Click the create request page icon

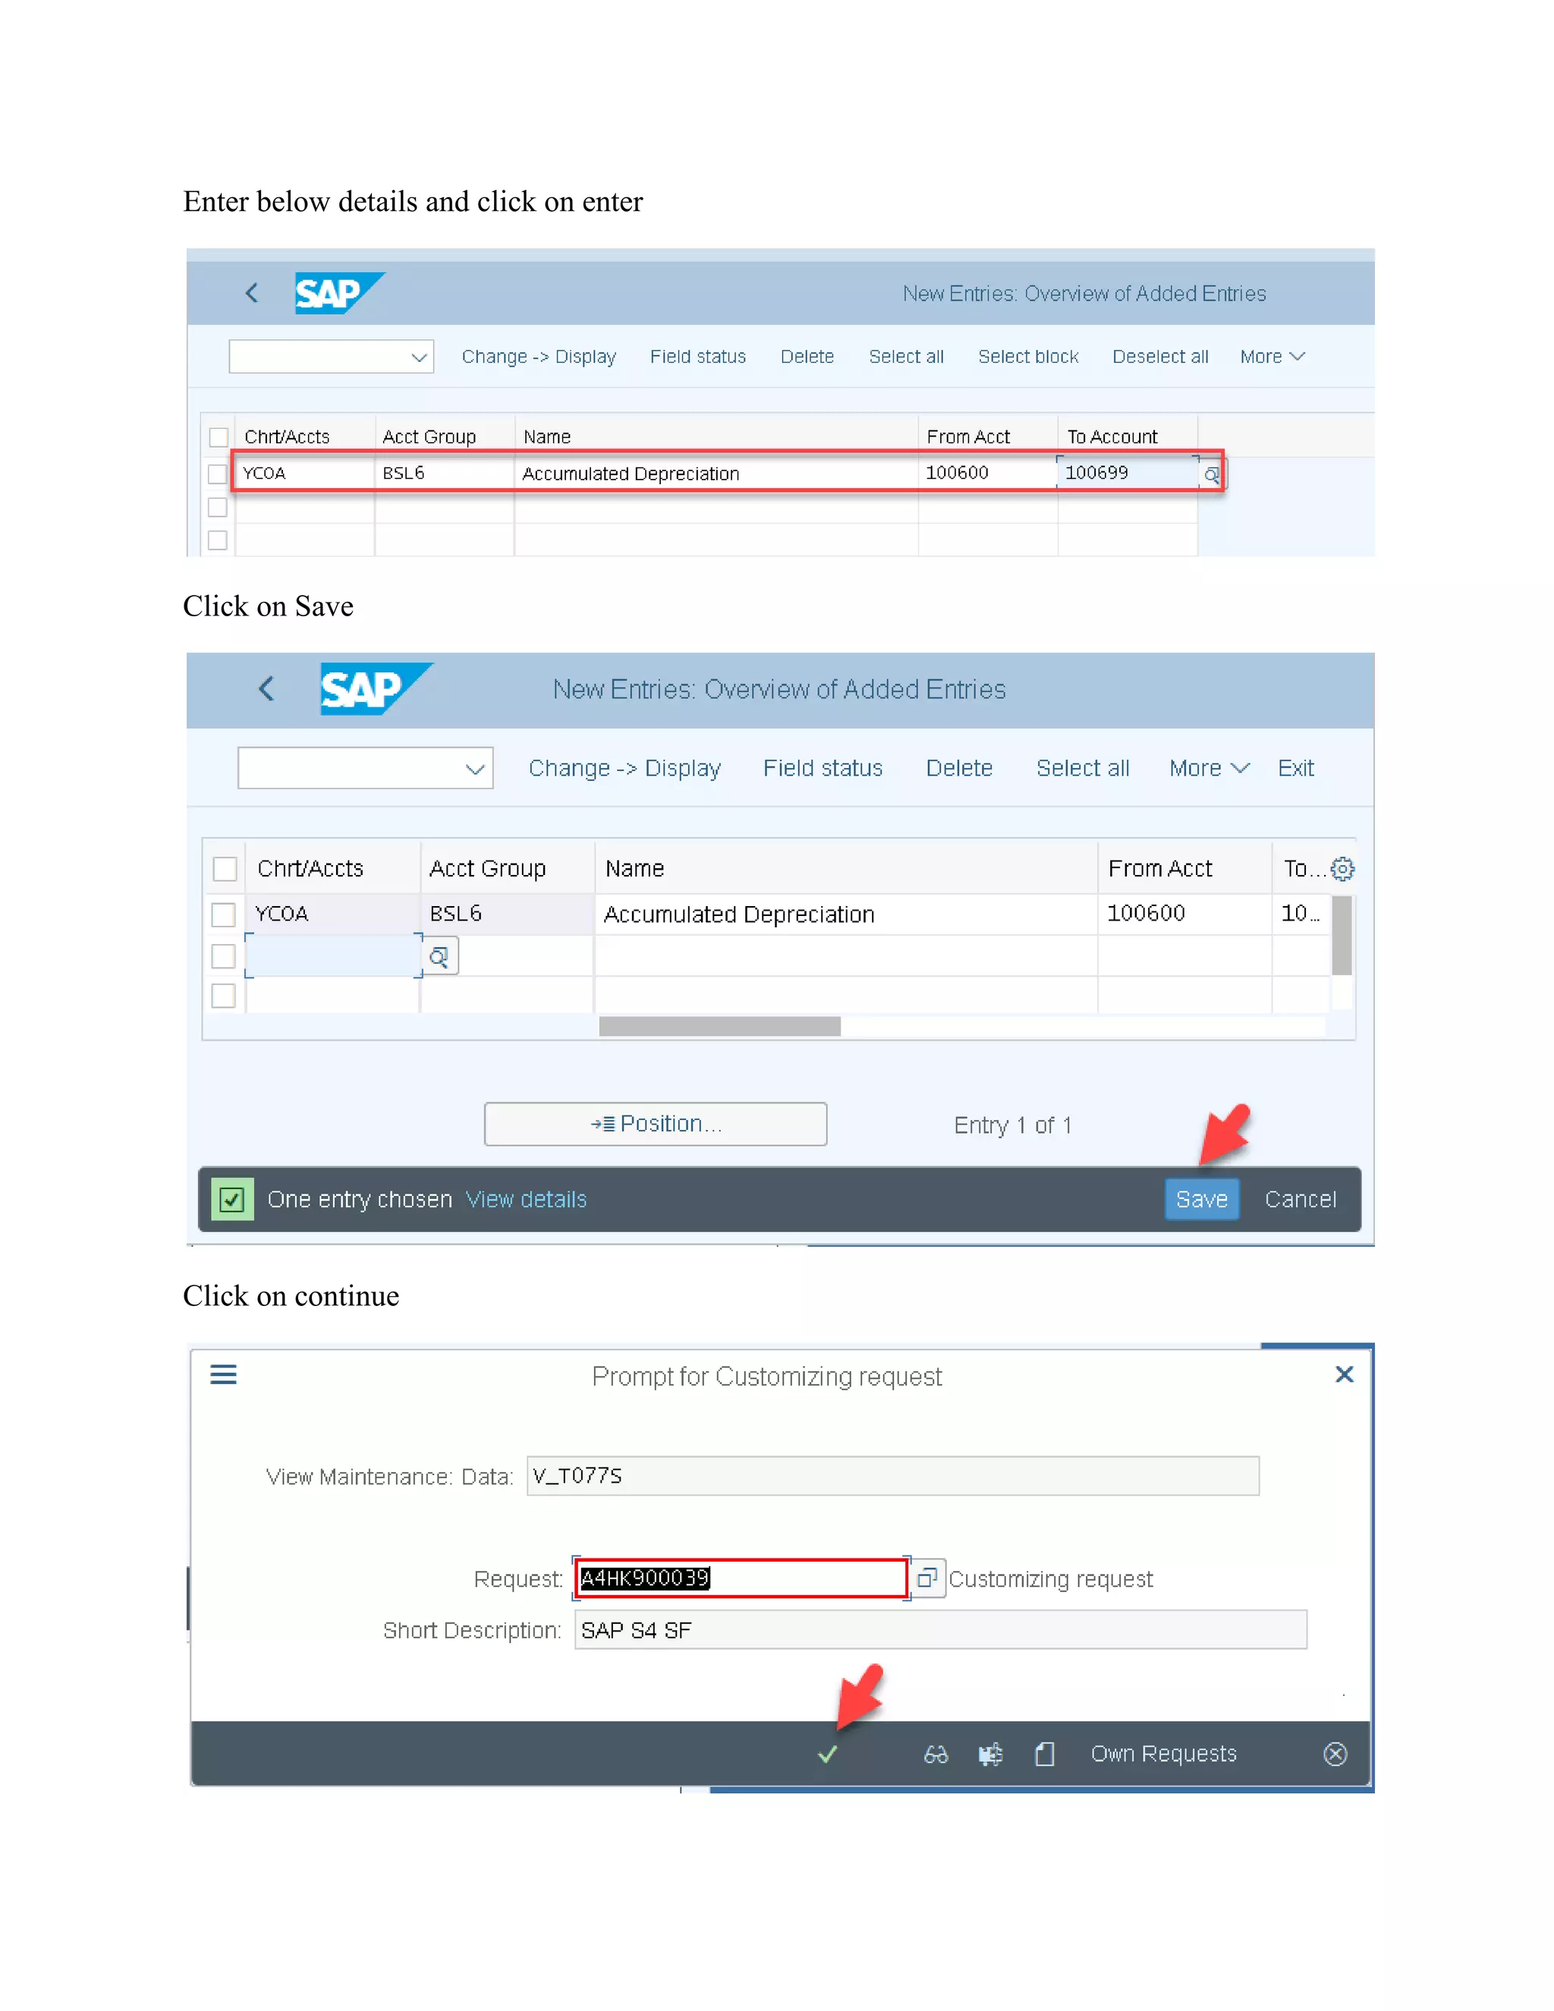[x=1044, y=1754]
